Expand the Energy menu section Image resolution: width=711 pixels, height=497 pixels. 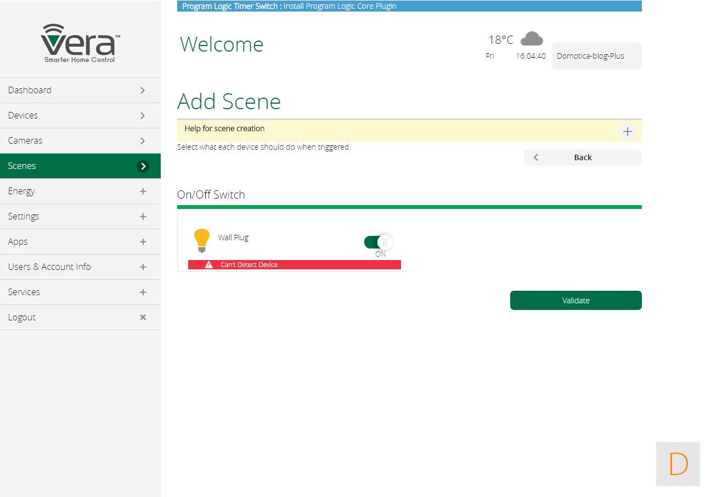(143, 191)
